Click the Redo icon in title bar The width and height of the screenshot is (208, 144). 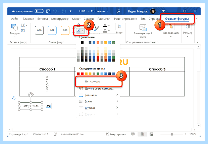click(x=64, y=11)
